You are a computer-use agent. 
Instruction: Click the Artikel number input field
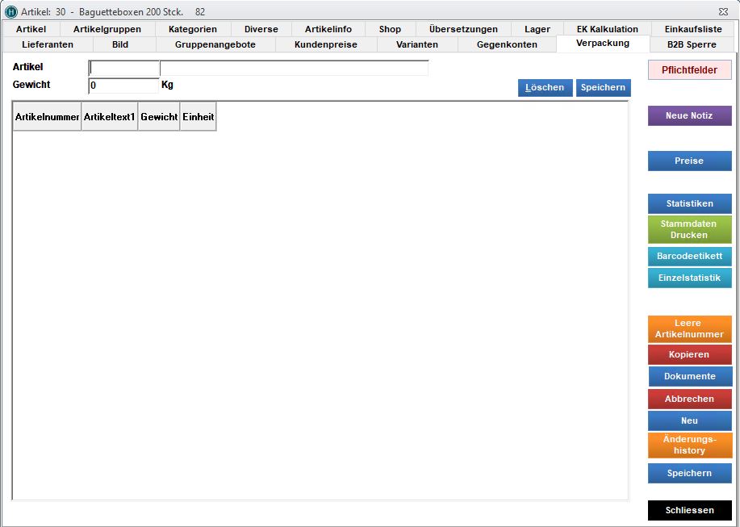click(x=124, y=68)
